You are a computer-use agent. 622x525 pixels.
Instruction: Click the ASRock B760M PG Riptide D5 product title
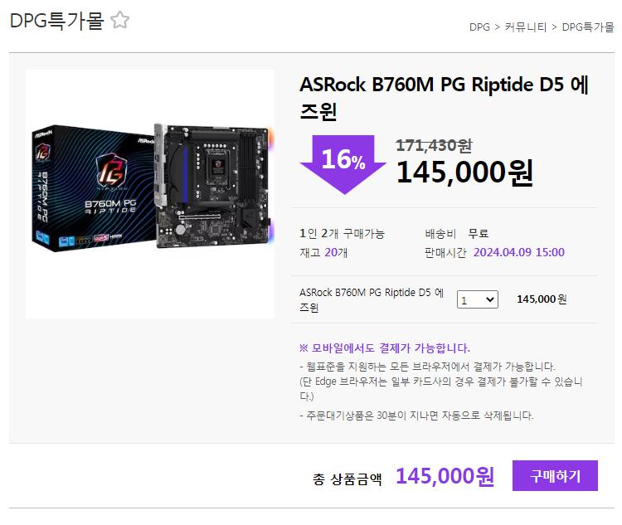pos(444,98)
